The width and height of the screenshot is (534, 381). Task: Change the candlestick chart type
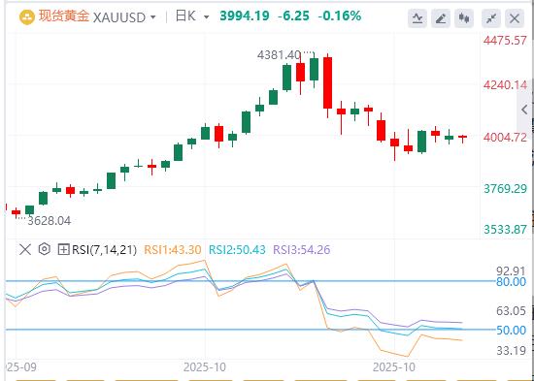(464, 18)
